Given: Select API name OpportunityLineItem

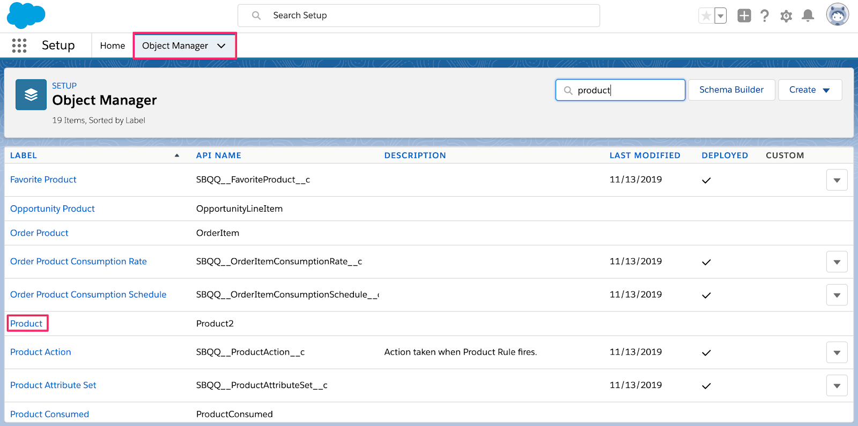Looking at the screenshot, I should [x=239, y=209].
